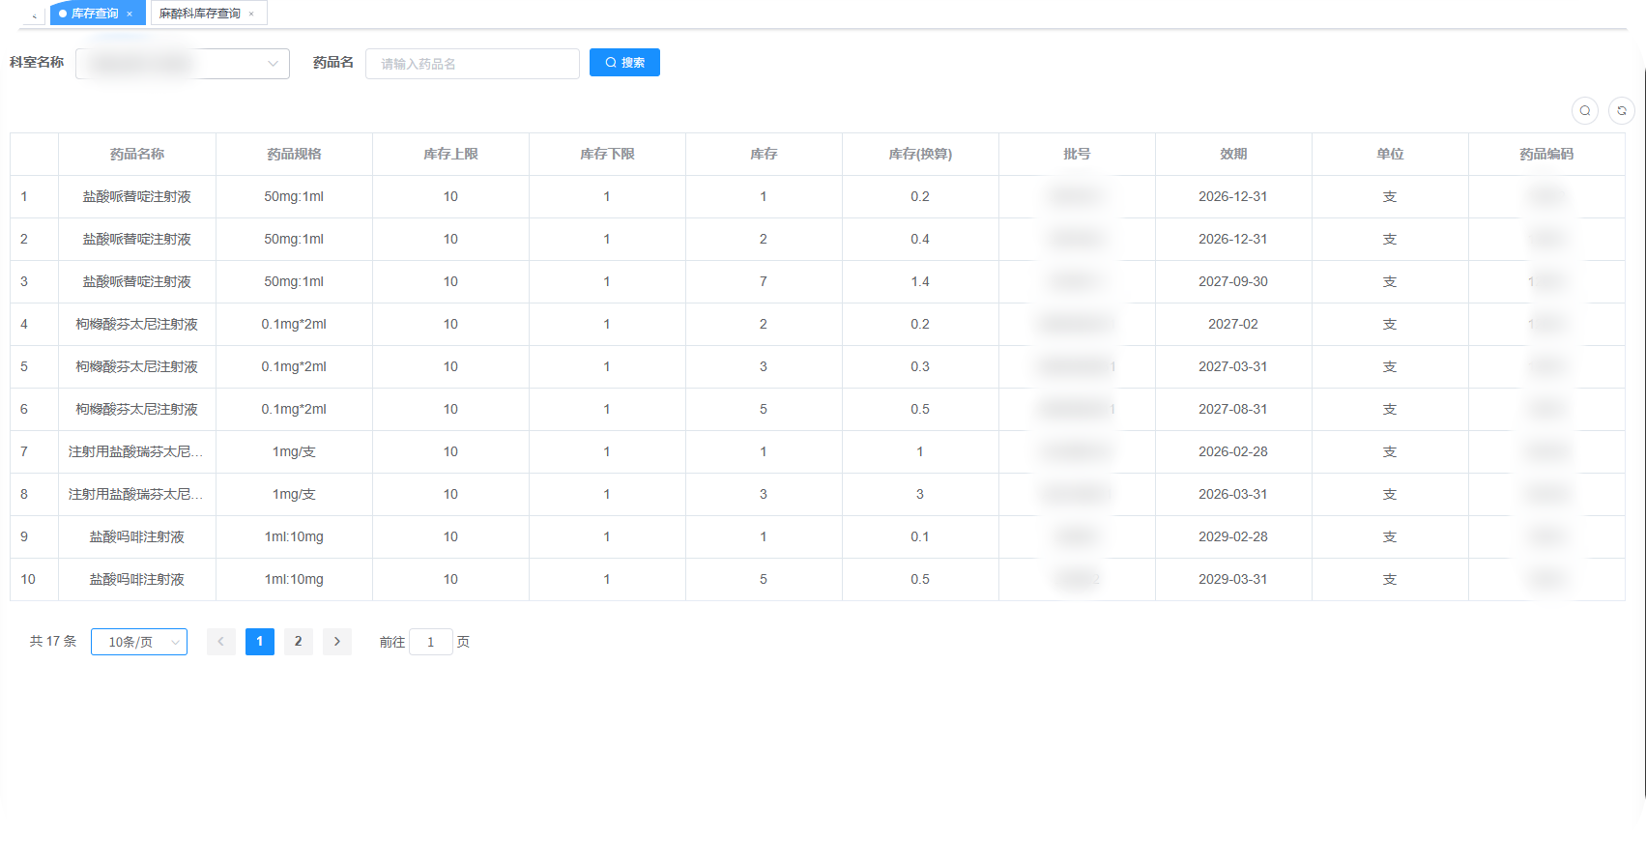Click the 库存下限 column header
The image size is (1646, 867).
point(607,155)
